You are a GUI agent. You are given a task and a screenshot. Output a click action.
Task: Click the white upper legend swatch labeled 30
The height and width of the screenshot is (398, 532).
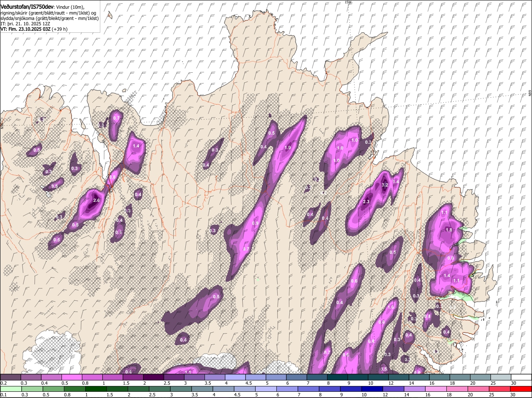(x=521, y=377)
